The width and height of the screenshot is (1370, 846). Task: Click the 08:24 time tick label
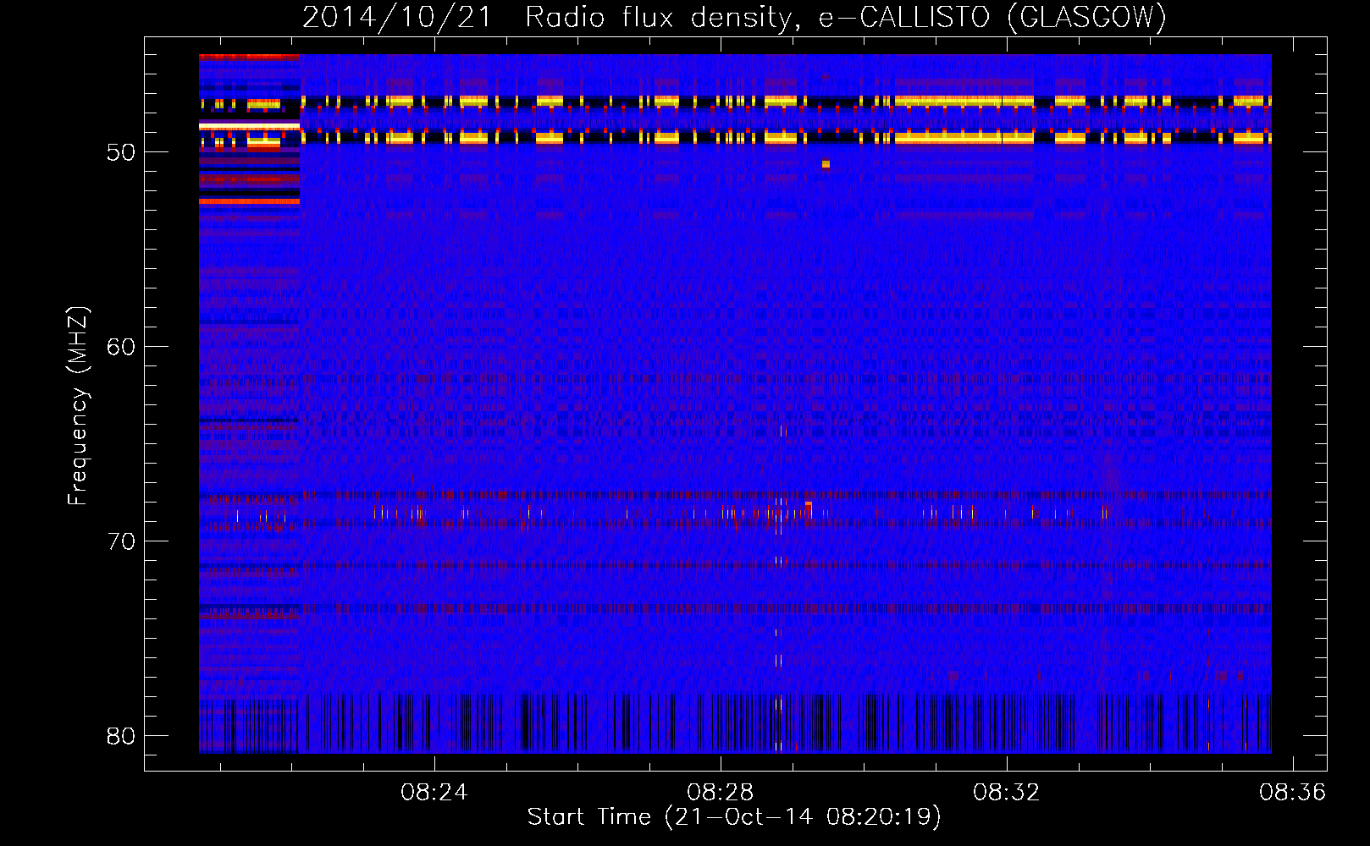434,793
